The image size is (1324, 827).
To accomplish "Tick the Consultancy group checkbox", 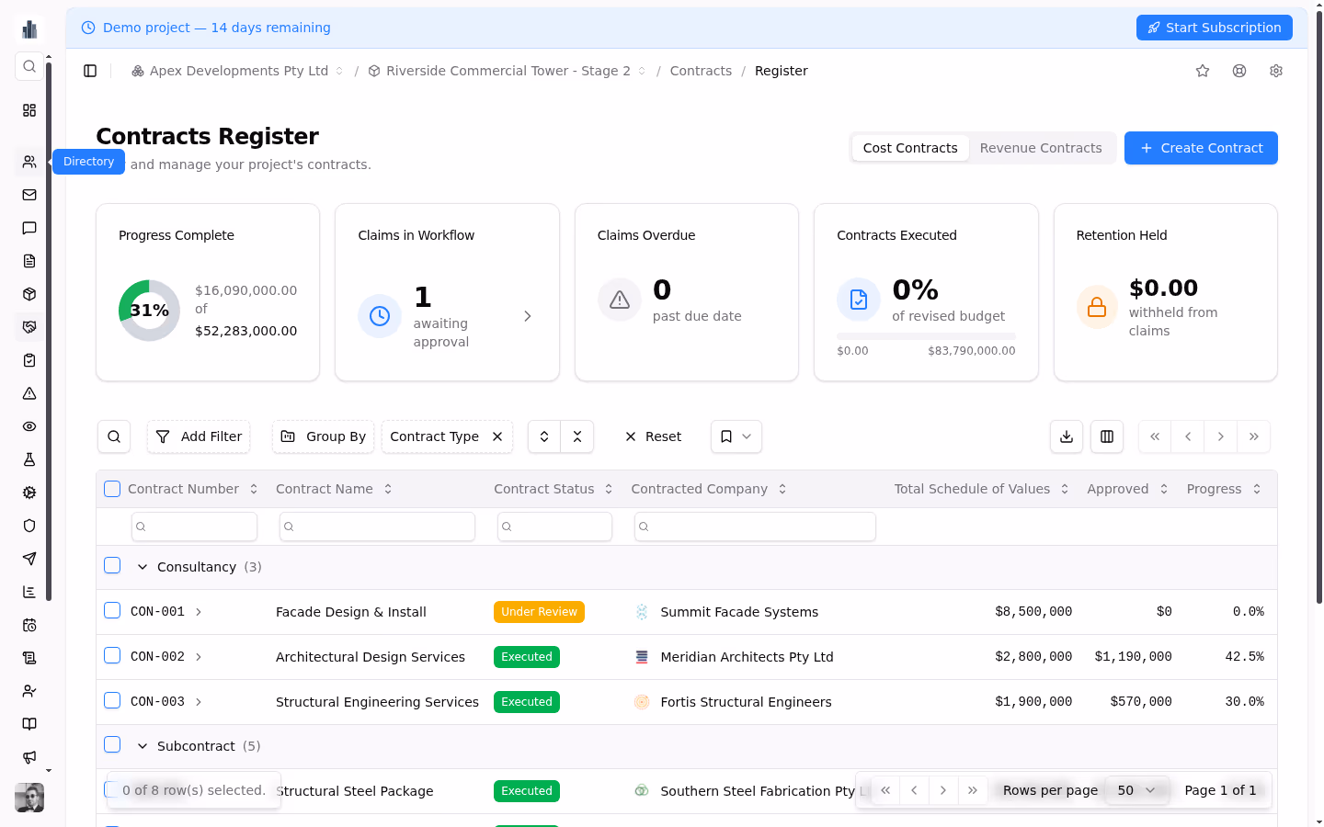I will pyautogui.click(x=112, y=565).
